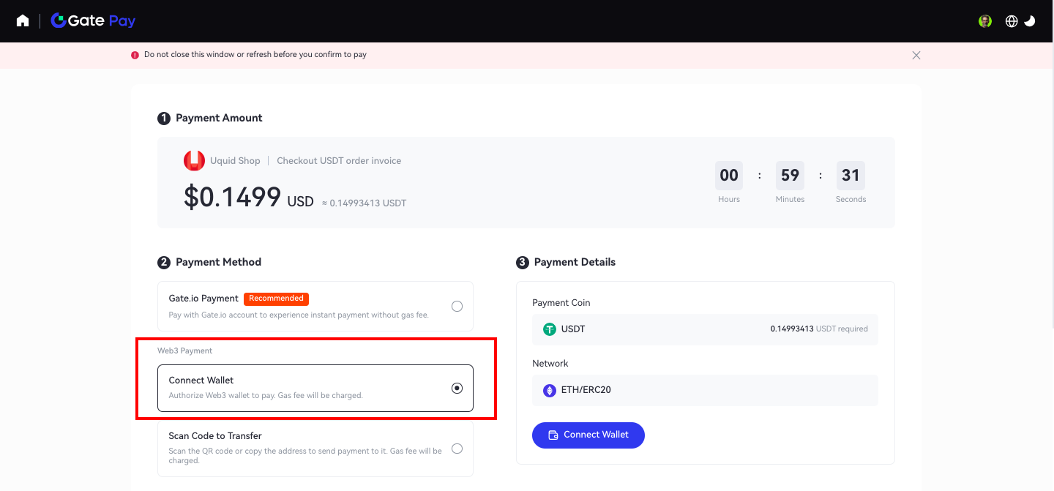Click the Ethereum network icon
Screen dimensions: 1054x491
pos(550,390)
